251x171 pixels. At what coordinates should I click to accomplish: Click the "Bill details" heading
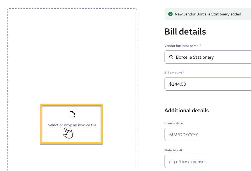(x=185, y=31)
